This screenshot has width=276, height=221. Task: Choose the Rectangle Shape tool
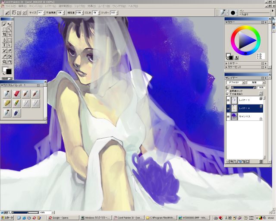click(9, 40)
